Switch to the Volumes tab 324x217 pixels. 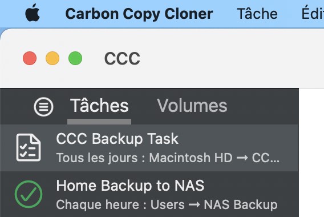tap(192, 106)
